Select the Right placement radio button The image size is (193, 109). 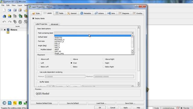click(x=103, y=63)
